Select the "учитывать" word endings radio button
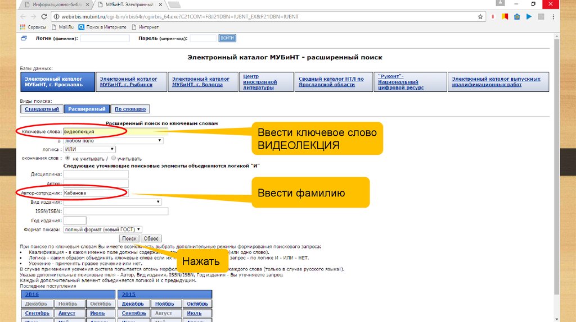 click(114, 158)
